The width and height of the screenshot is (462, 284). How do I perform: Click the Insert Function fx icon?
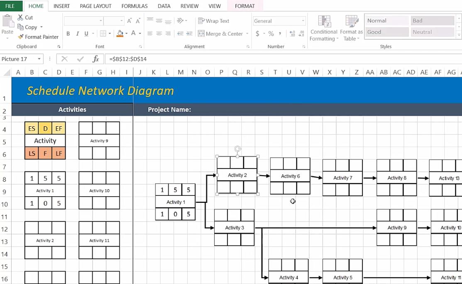click(x=95, y=59)
